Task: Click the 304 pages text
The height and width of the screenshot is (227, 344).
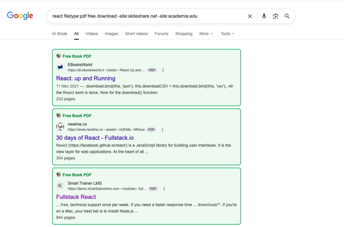Action: point(66,158)
